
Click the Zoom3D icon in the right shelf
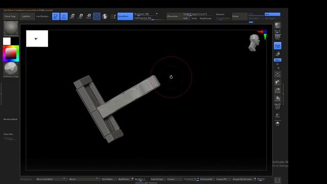[277, 90]
